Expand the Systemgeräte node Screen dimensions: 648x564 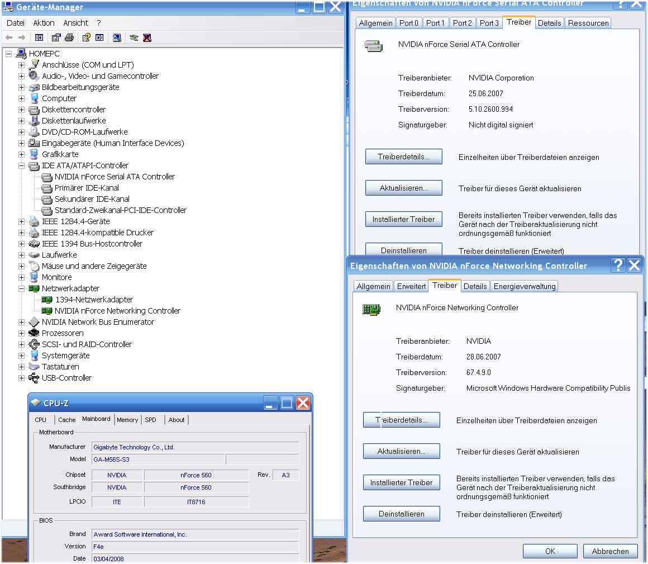coord(21,355)
